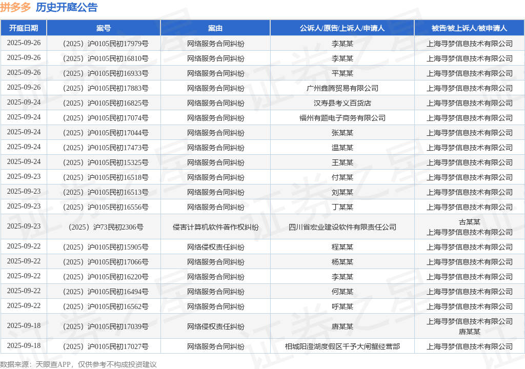Click plaintiff 王某某
The image size is (525, 369).
342,162
